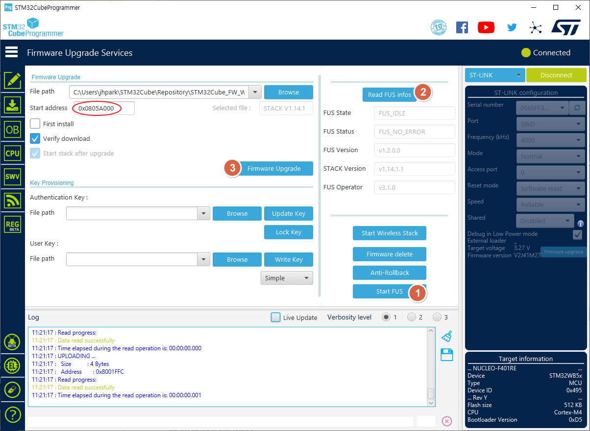Image resolution: width=590 pixels, height=431 pixels.
Task: Clear the log with the broom icon
Action: click(x=446, y=337)
